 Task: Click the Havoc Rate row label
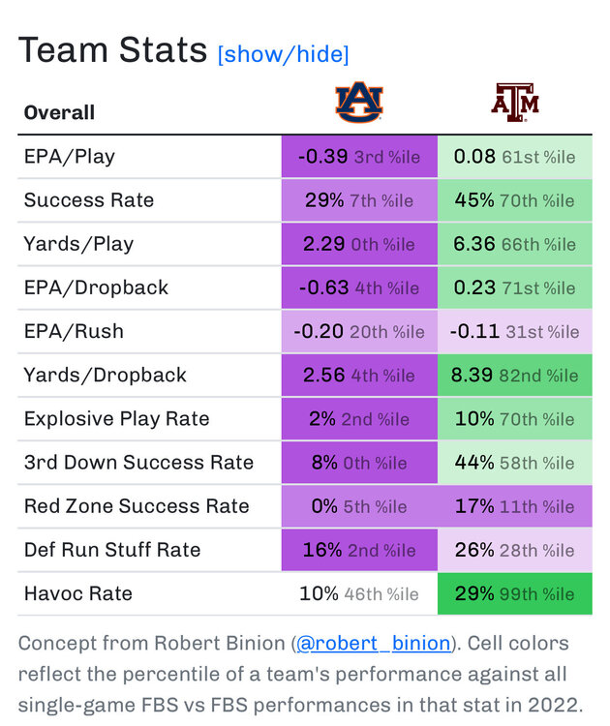coord(77,593)
